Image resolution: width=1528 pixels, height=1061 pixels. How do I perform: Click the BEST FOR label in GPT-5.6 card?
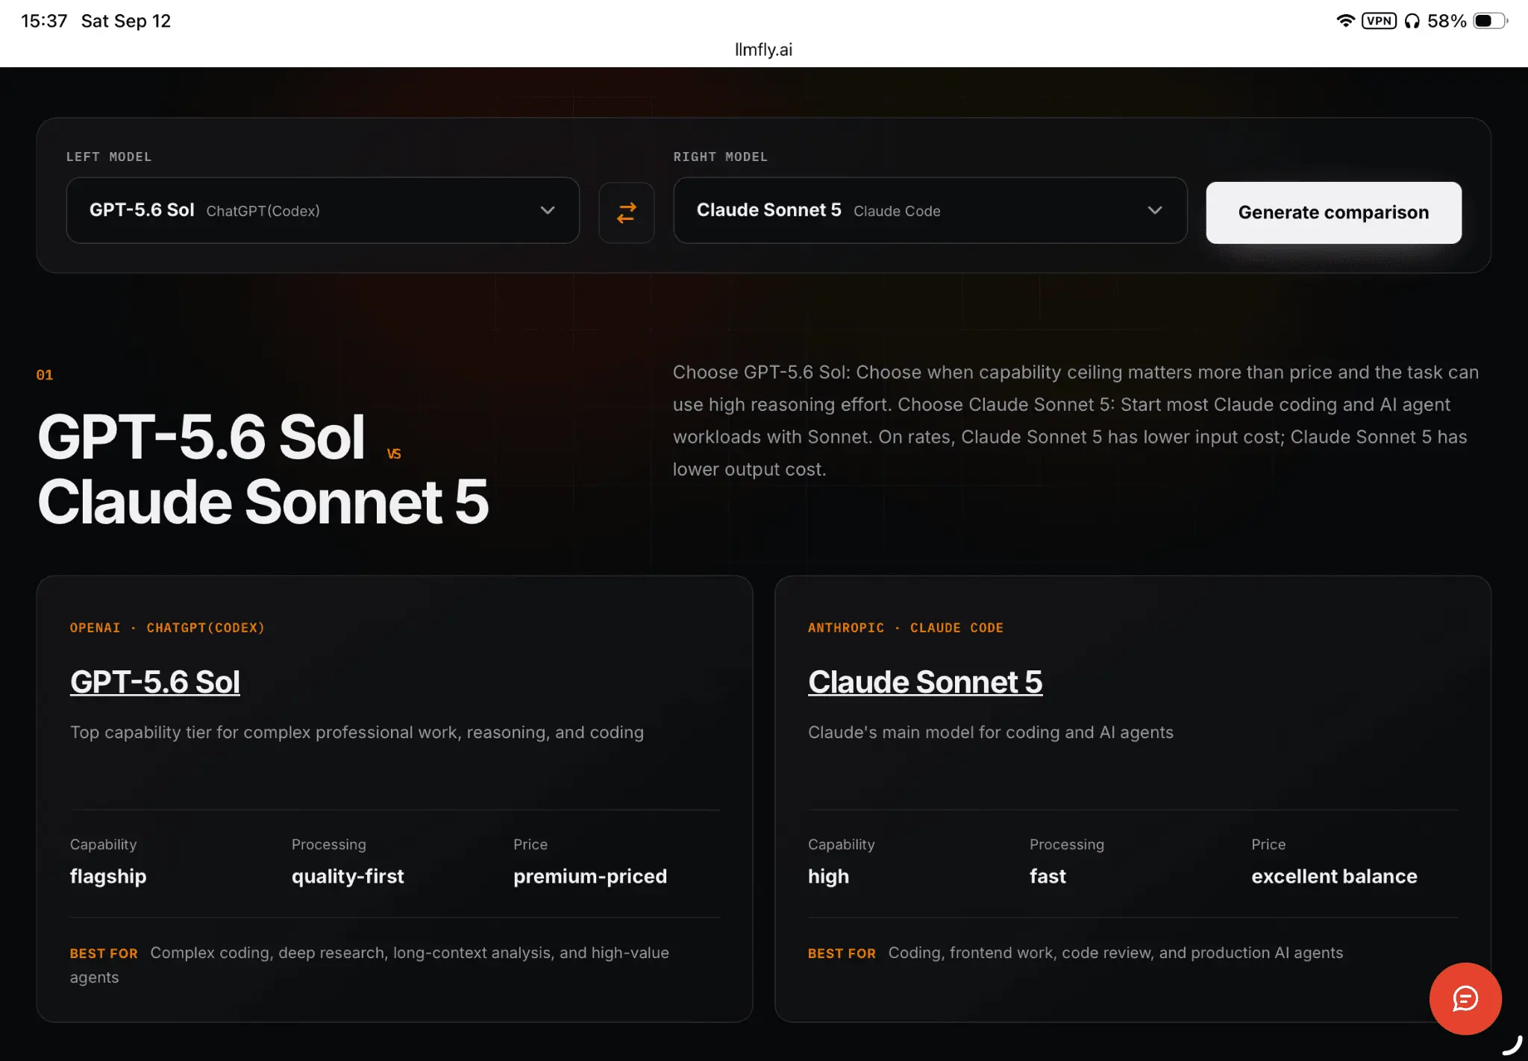(104, 954)
